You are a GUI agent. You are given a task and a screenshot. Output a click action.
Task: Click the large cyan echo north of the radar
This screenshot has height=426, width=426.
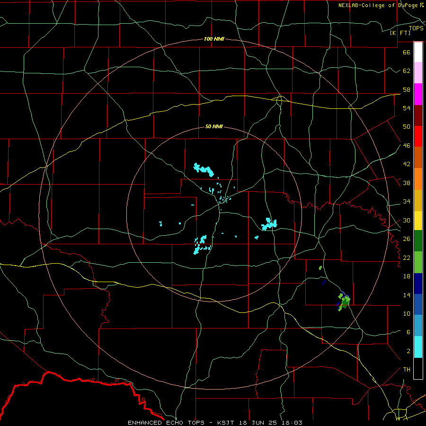coord(204,169)
